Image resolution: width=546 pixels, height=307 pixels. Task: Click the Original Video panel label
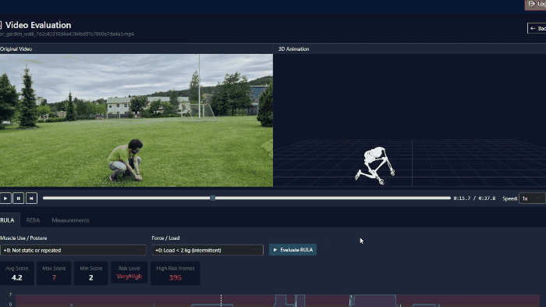point(16,49)
